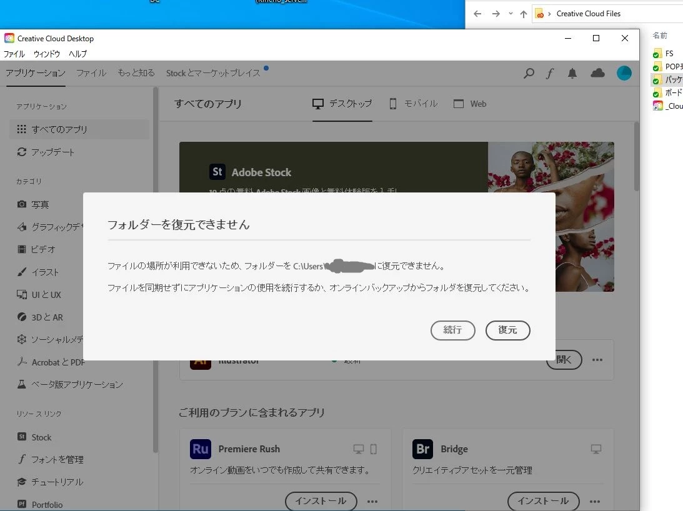Switch to Stockとマーケットプレイス tab
683x511 pixels.
[213, 73]
